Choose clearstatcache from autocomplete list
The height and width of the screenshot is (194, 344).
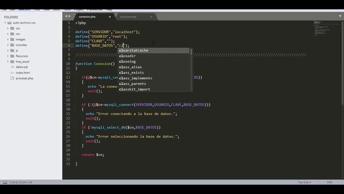click(x=154, y=50)
